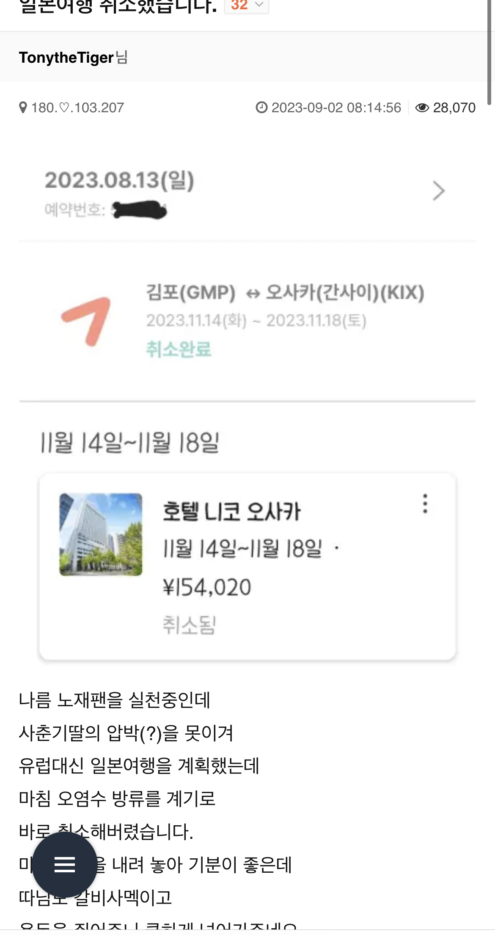Click the 28,070 view count number

pos(454,108)
